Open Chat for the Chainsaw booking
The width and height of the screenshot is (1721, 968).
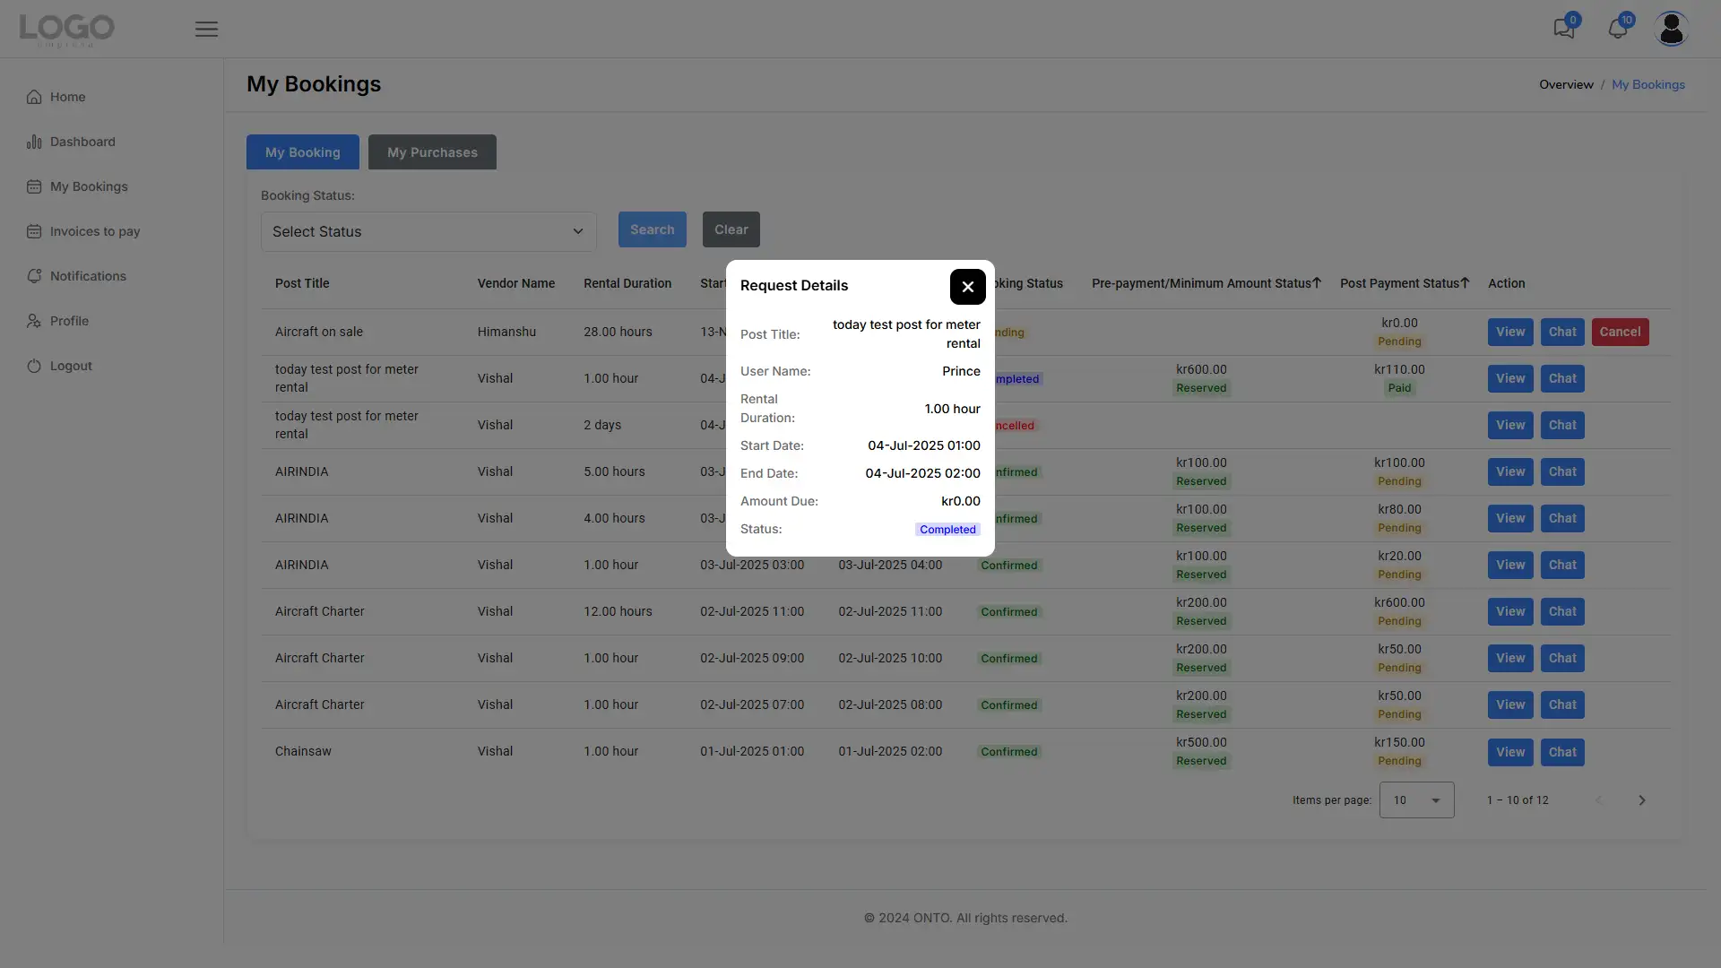pyautogui.click(x=1562, y=752)
